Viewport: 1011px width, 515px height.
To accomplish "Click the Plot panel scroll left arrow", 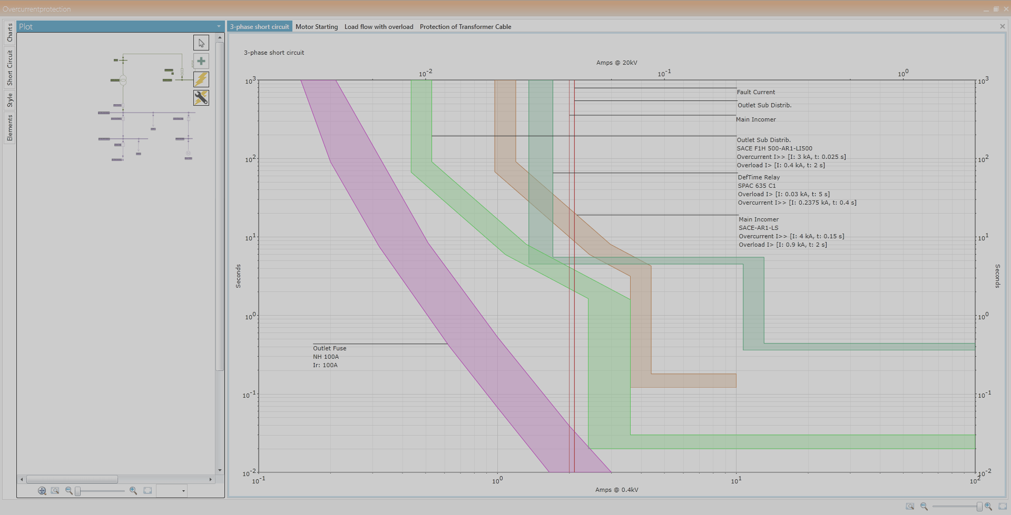I will coord(22,479).
